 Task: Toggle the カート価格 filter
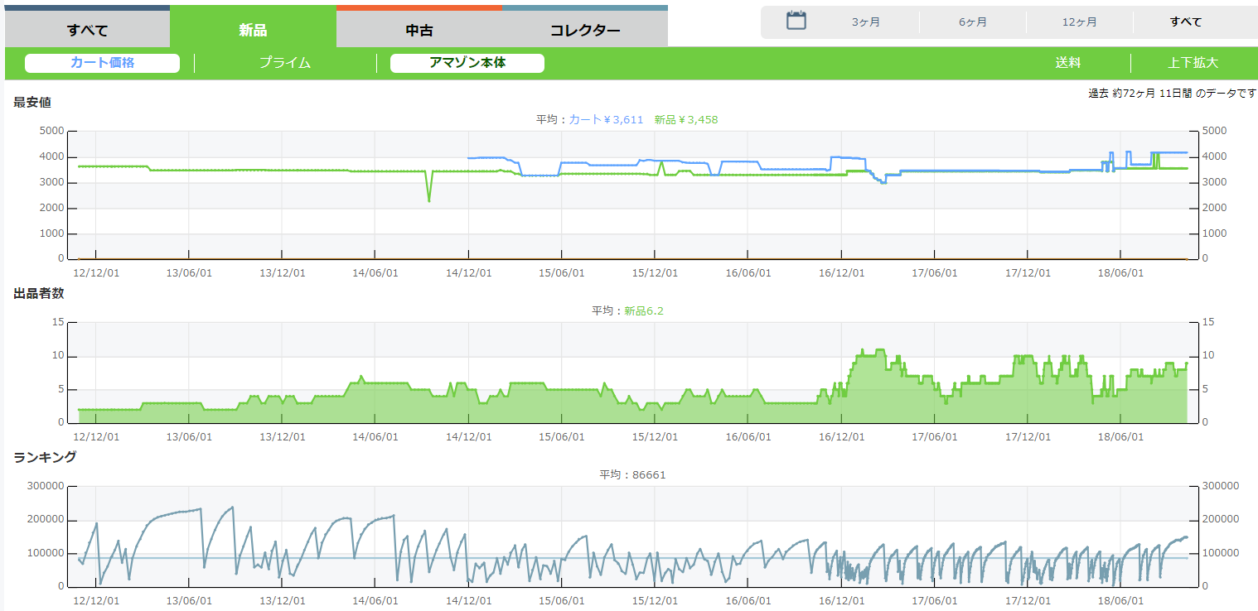click(102, 63)
